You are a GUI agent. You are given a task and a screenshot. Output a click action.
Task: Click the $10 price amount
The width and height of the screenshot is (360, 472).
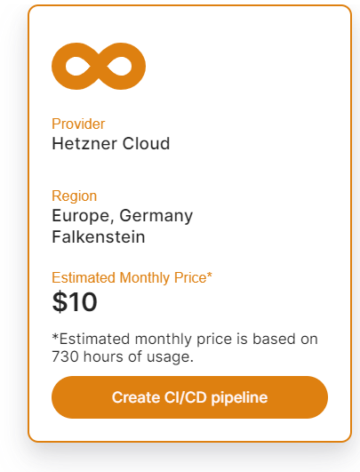[x=75, y=301]
